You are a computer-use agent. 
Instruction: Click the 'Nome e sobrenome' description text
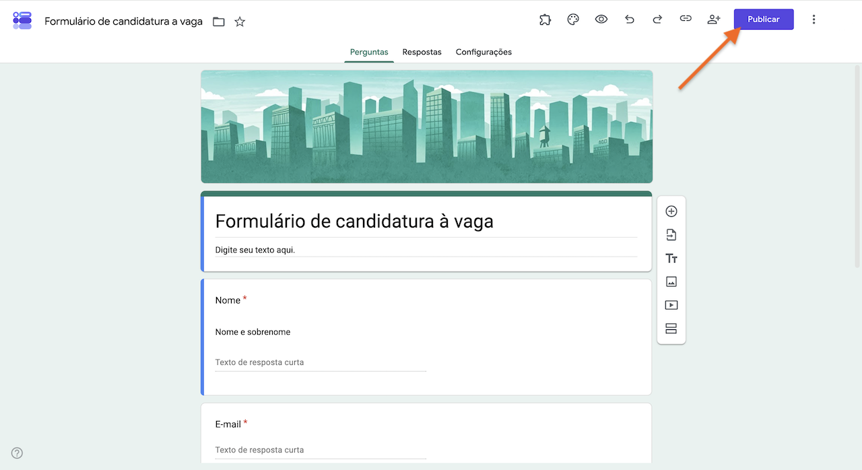253,332
